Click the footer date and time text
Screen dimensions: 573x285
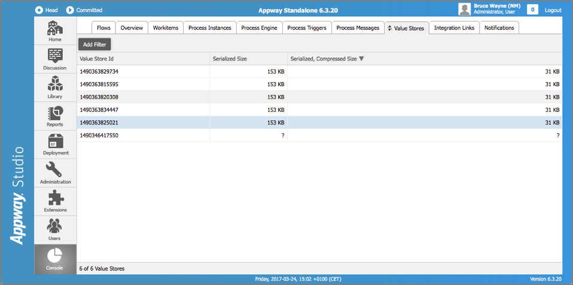(298, 279)
